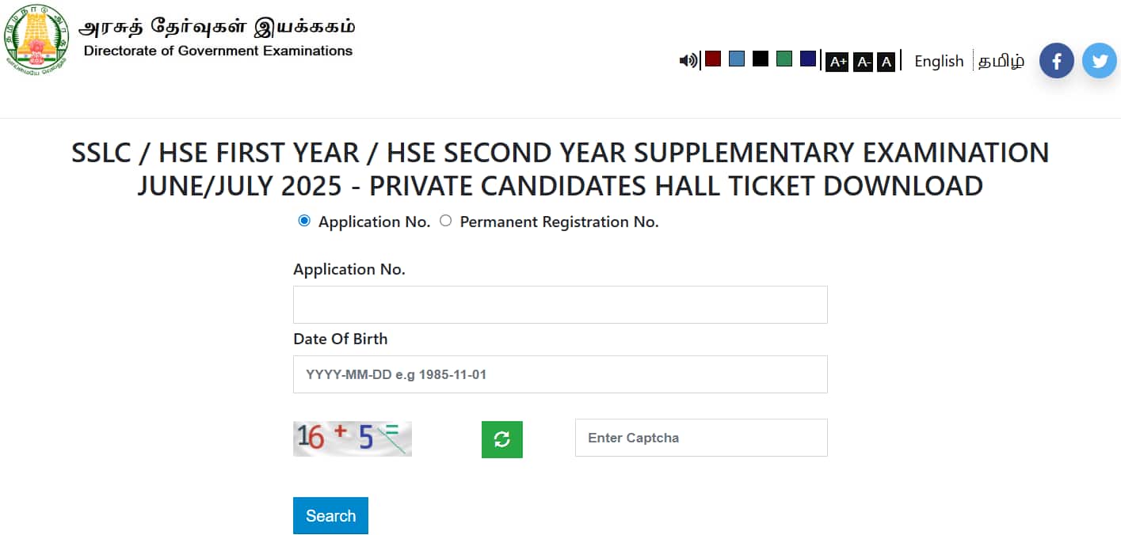Click the Tamil Nadu government emblem logo

click(x=35, y=40)
